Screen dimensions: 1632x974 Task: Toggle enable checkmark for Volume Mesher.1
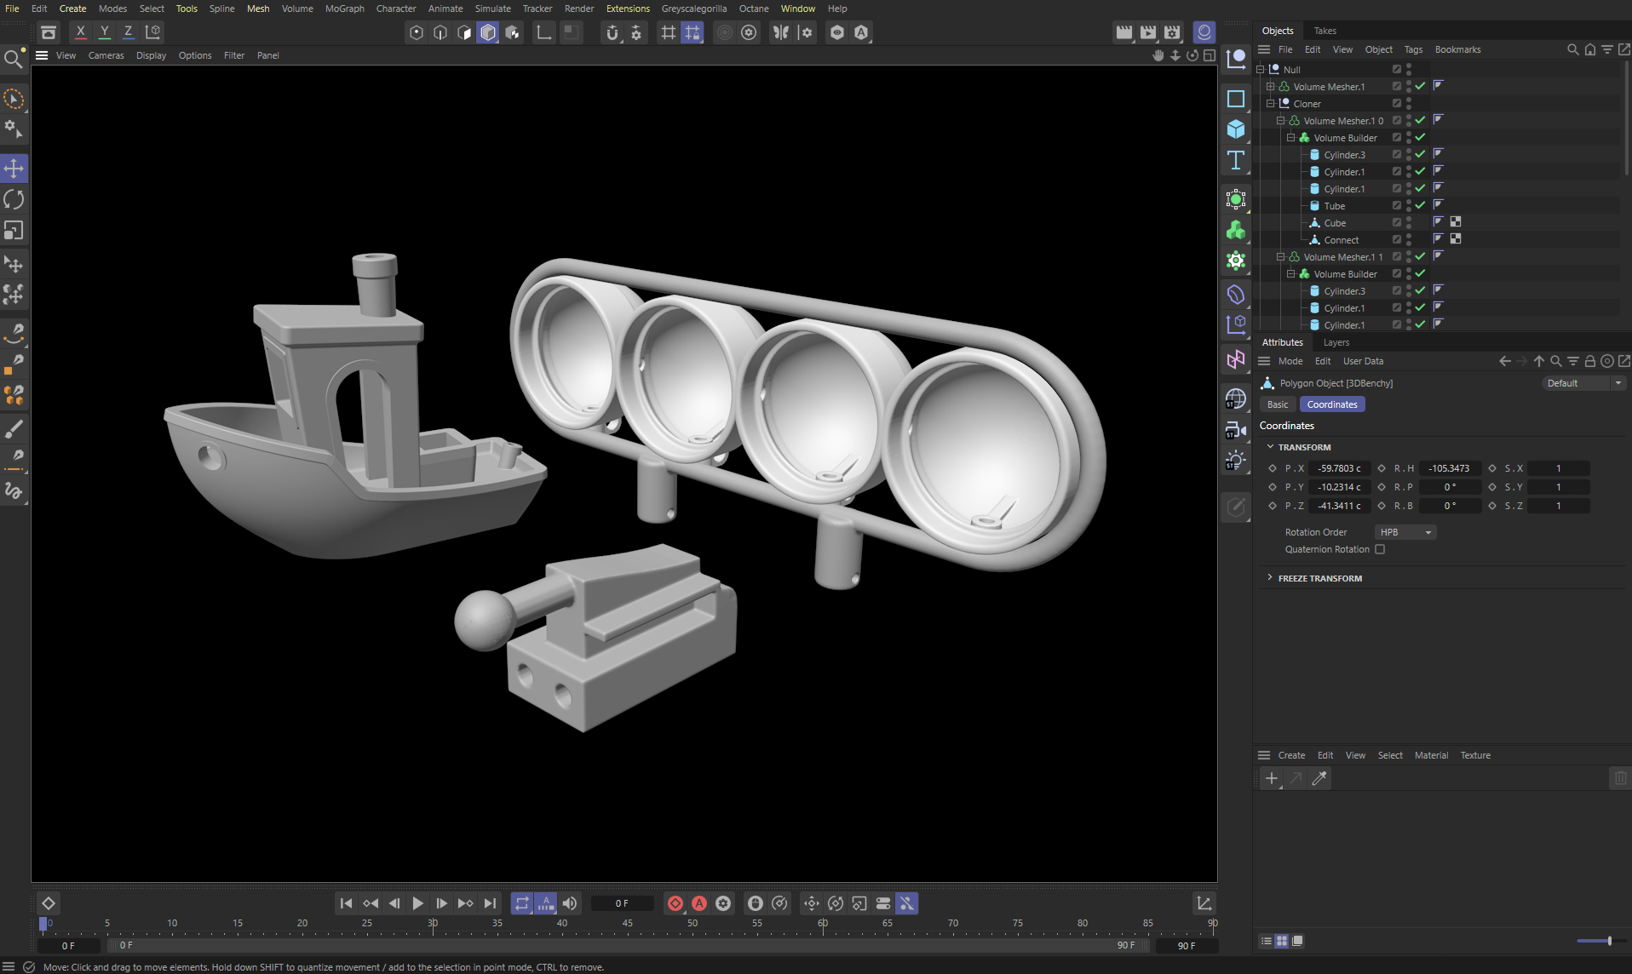click(1420, 86)
